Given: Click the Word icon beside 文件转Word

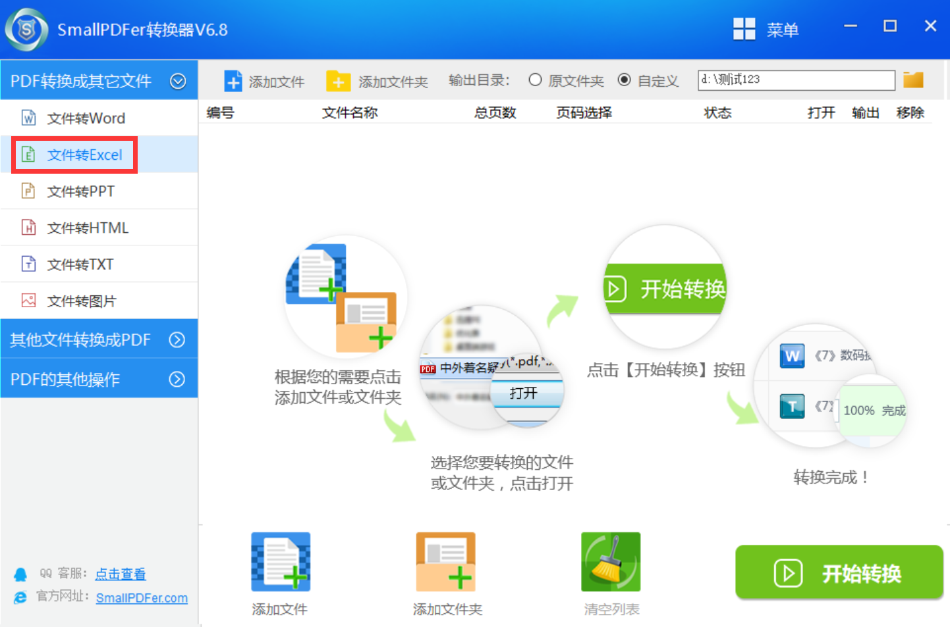Looking at the screenshot, I should click(x=29, y=118).
